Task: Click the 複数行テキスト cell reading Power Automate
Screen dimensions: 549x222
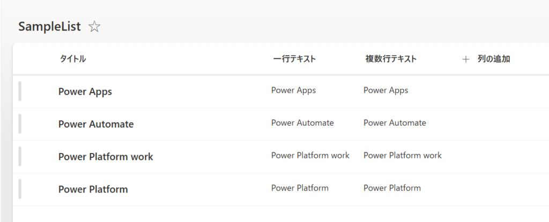Action: [395, 123]
